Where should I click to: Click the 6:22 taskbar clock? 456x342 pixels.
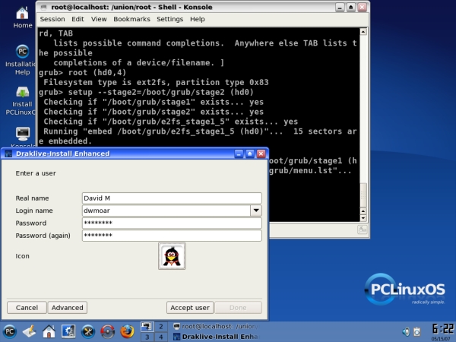pos(442,329)
